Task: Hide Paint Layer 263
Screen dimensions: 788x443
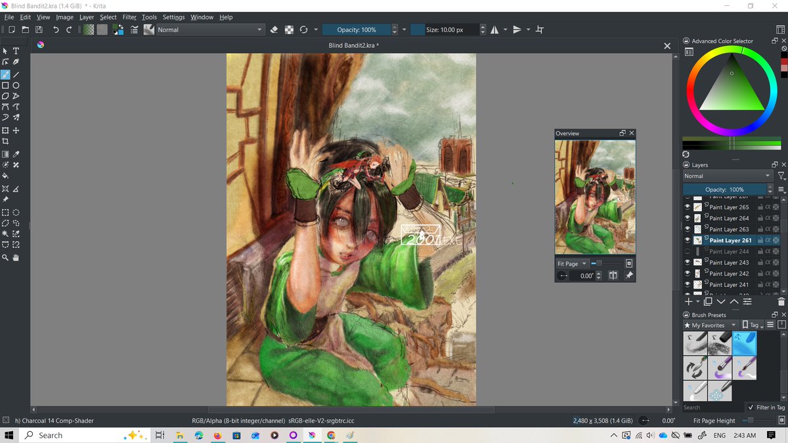Action: coord(688,229)
